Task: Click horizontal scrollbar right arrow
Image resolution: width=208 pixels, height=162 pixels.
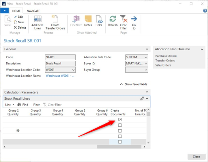Action: pyautogui.click(x=144, y=147)
